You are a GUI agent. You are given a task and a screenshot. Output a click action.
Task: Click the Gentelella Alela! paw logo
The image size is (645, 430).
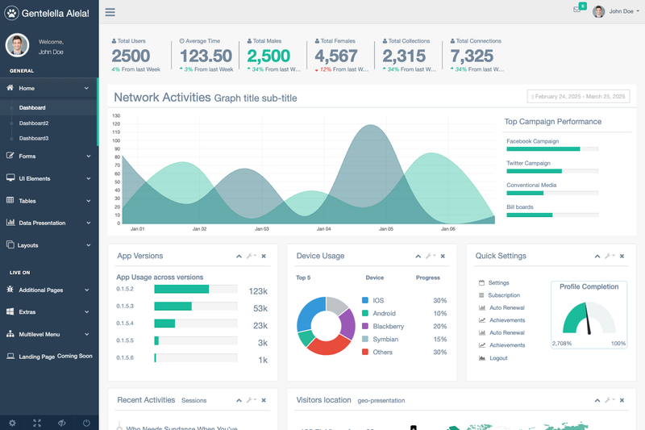point(12,13)
